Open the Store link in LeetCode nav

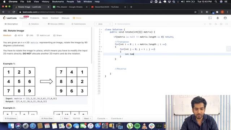click(77, 18)
